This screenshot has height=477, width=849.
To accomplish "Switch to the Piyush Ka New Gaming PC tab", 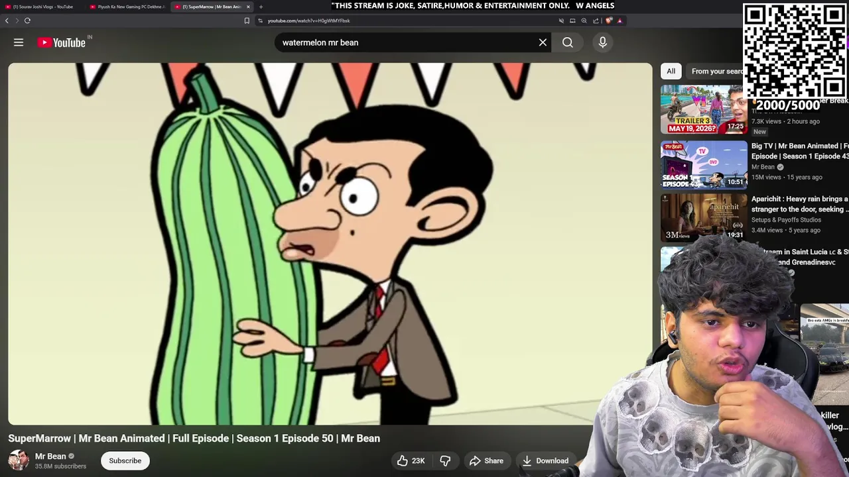I will tap(127, 7).
